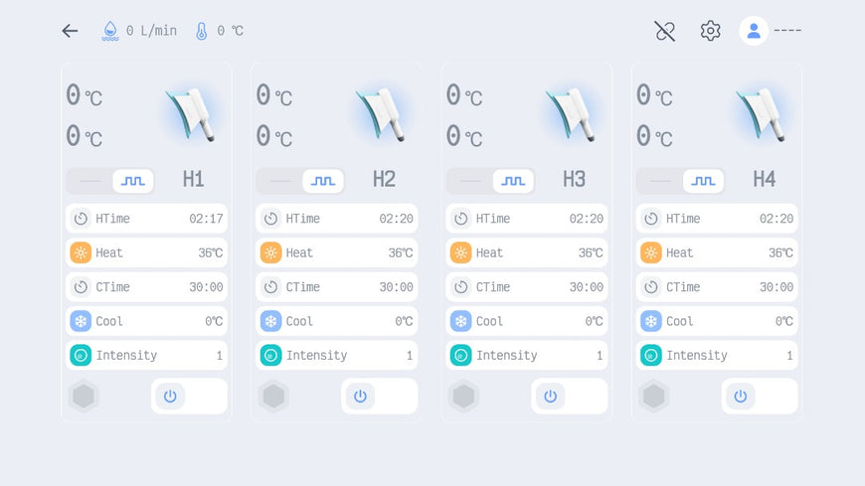Select pulse wave mode for H3
Screen dimensions: 865x486
pyautogui.click(x=513, y=181)
